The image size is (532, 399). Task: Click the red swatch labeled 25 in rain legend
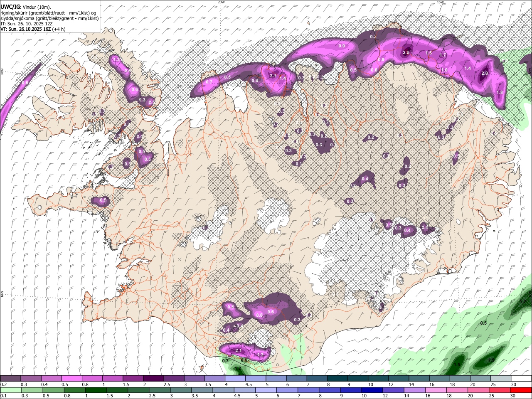500,390
